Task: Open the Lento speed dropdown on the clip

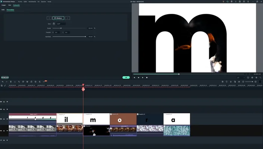Action: click(x=124, y=126)
